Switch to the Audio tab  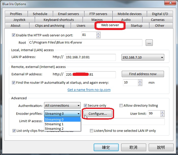[x=127, y=20]
